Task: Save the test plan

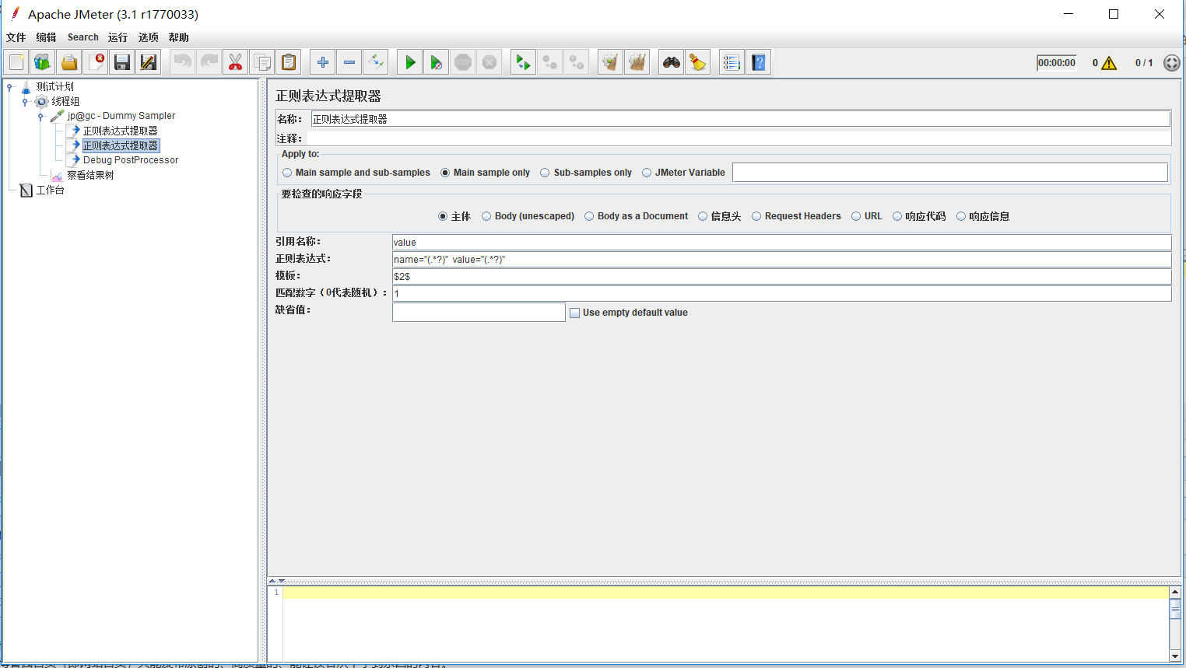Action: [x=122, y=62]
